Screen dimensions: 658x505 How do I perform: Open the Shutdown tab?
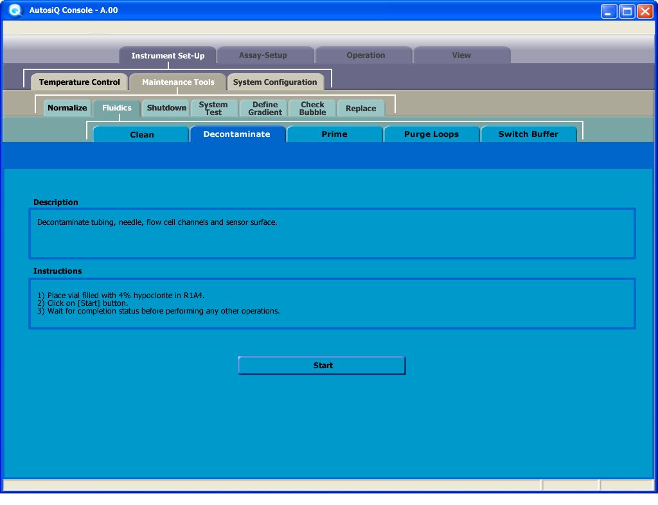point(166,108)
